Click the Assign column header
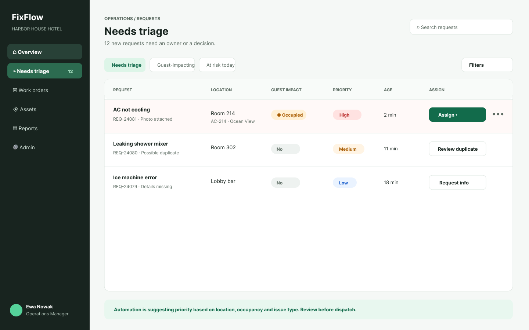This screenshot has height=330, width=529. point(437,90)
